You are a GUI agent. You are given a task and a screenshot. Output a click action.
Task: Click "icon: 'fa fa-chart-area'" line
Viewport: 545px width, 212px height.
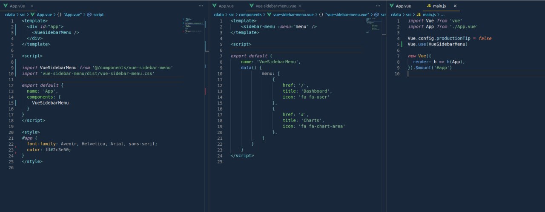(x=314, y=126)
